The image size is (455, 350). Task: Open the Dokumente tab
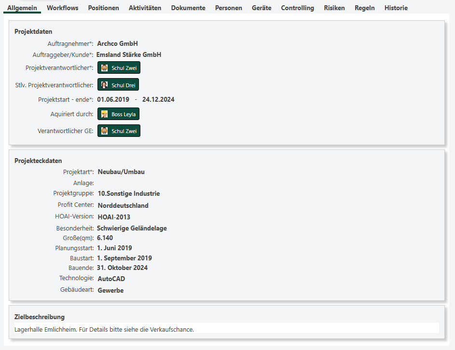pyautogui.click(x=188, y=8)
